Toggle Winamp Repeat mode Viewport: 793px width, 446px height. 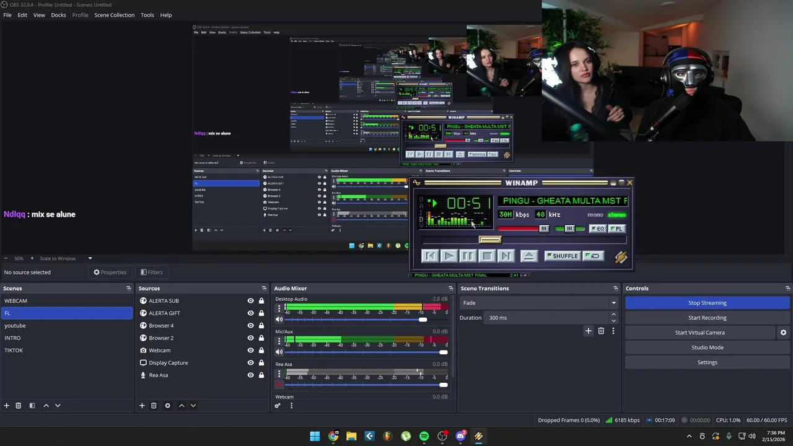(593, 256)
